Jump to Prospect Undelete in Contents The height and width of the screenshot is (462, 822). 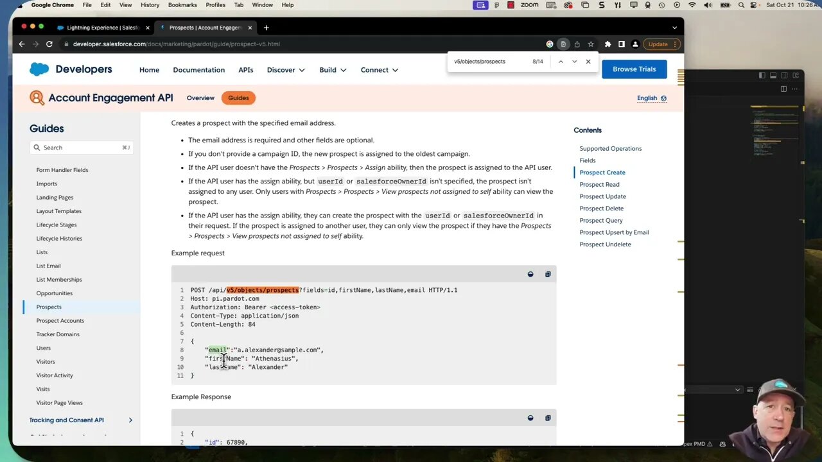[605, 244]
